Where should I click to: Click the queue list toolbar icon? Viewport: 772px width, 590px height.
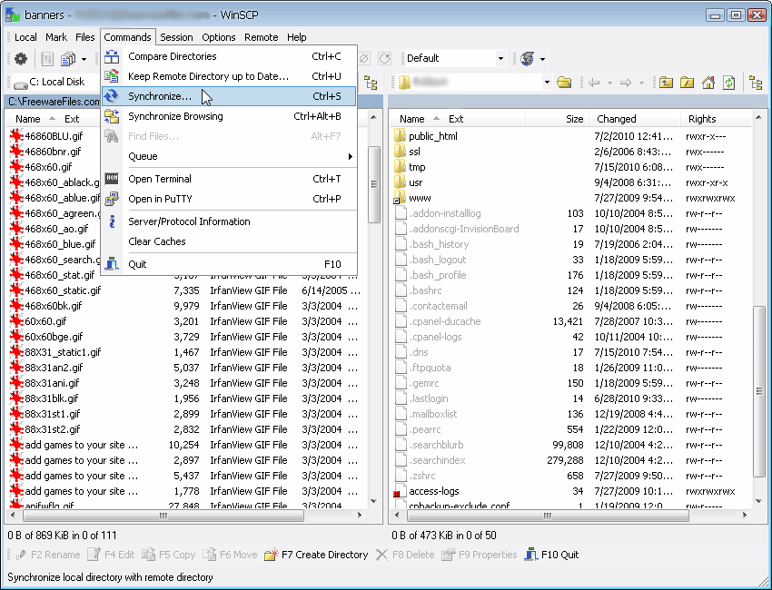67,59
